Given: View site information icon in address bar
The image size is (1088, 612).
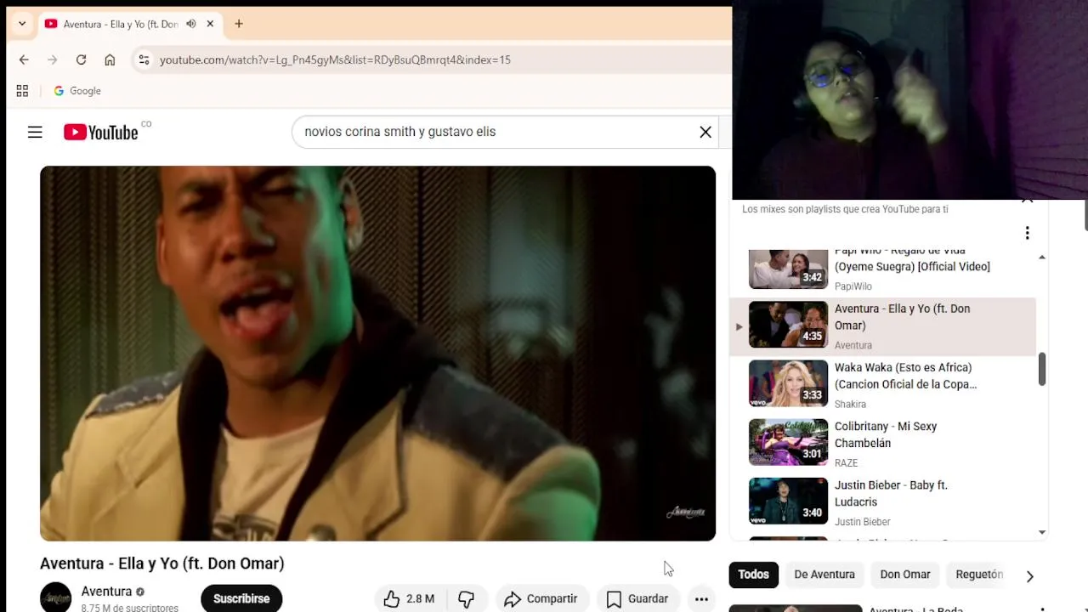Looking at the screenshot, I should pyautogui.click(x=144, y=59).
